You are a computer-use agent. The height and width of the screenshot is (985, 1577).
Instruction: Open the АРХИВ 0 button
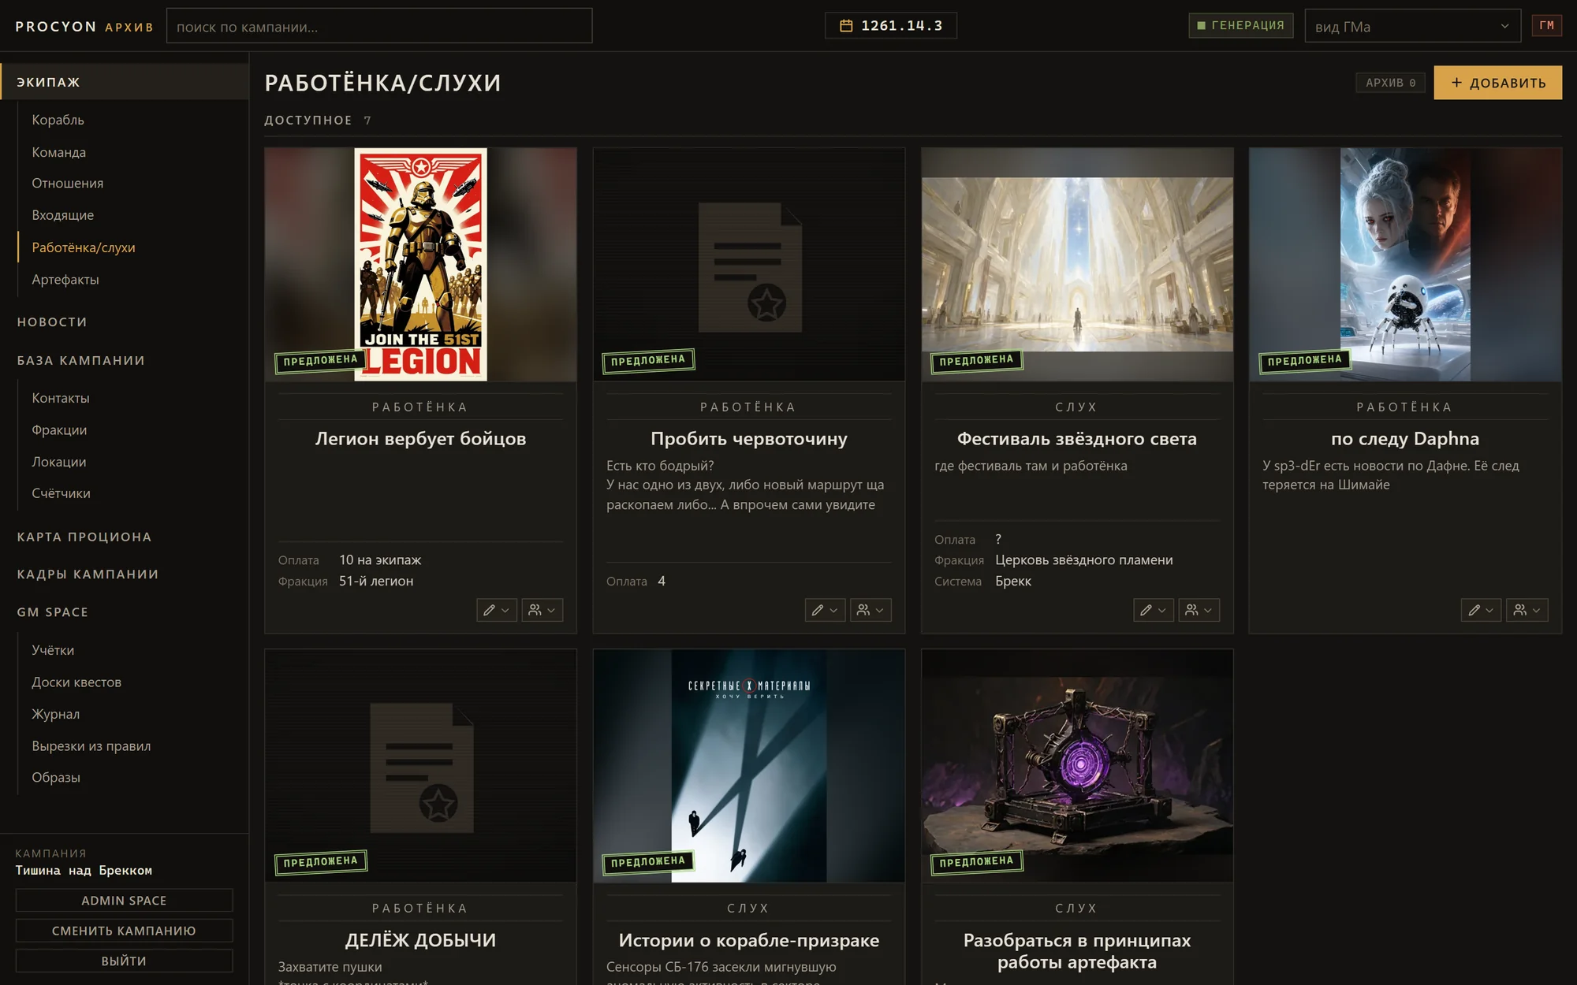pyautogui.click(x=1390, y=83)
